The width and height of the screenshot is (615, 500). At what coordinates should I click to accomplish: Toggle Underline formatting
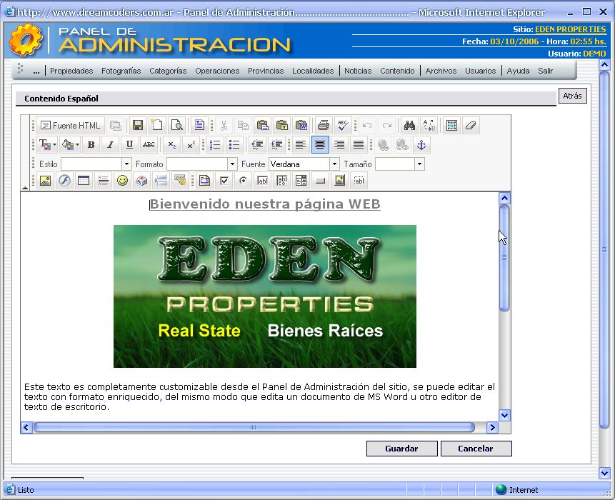coord(129,145)
